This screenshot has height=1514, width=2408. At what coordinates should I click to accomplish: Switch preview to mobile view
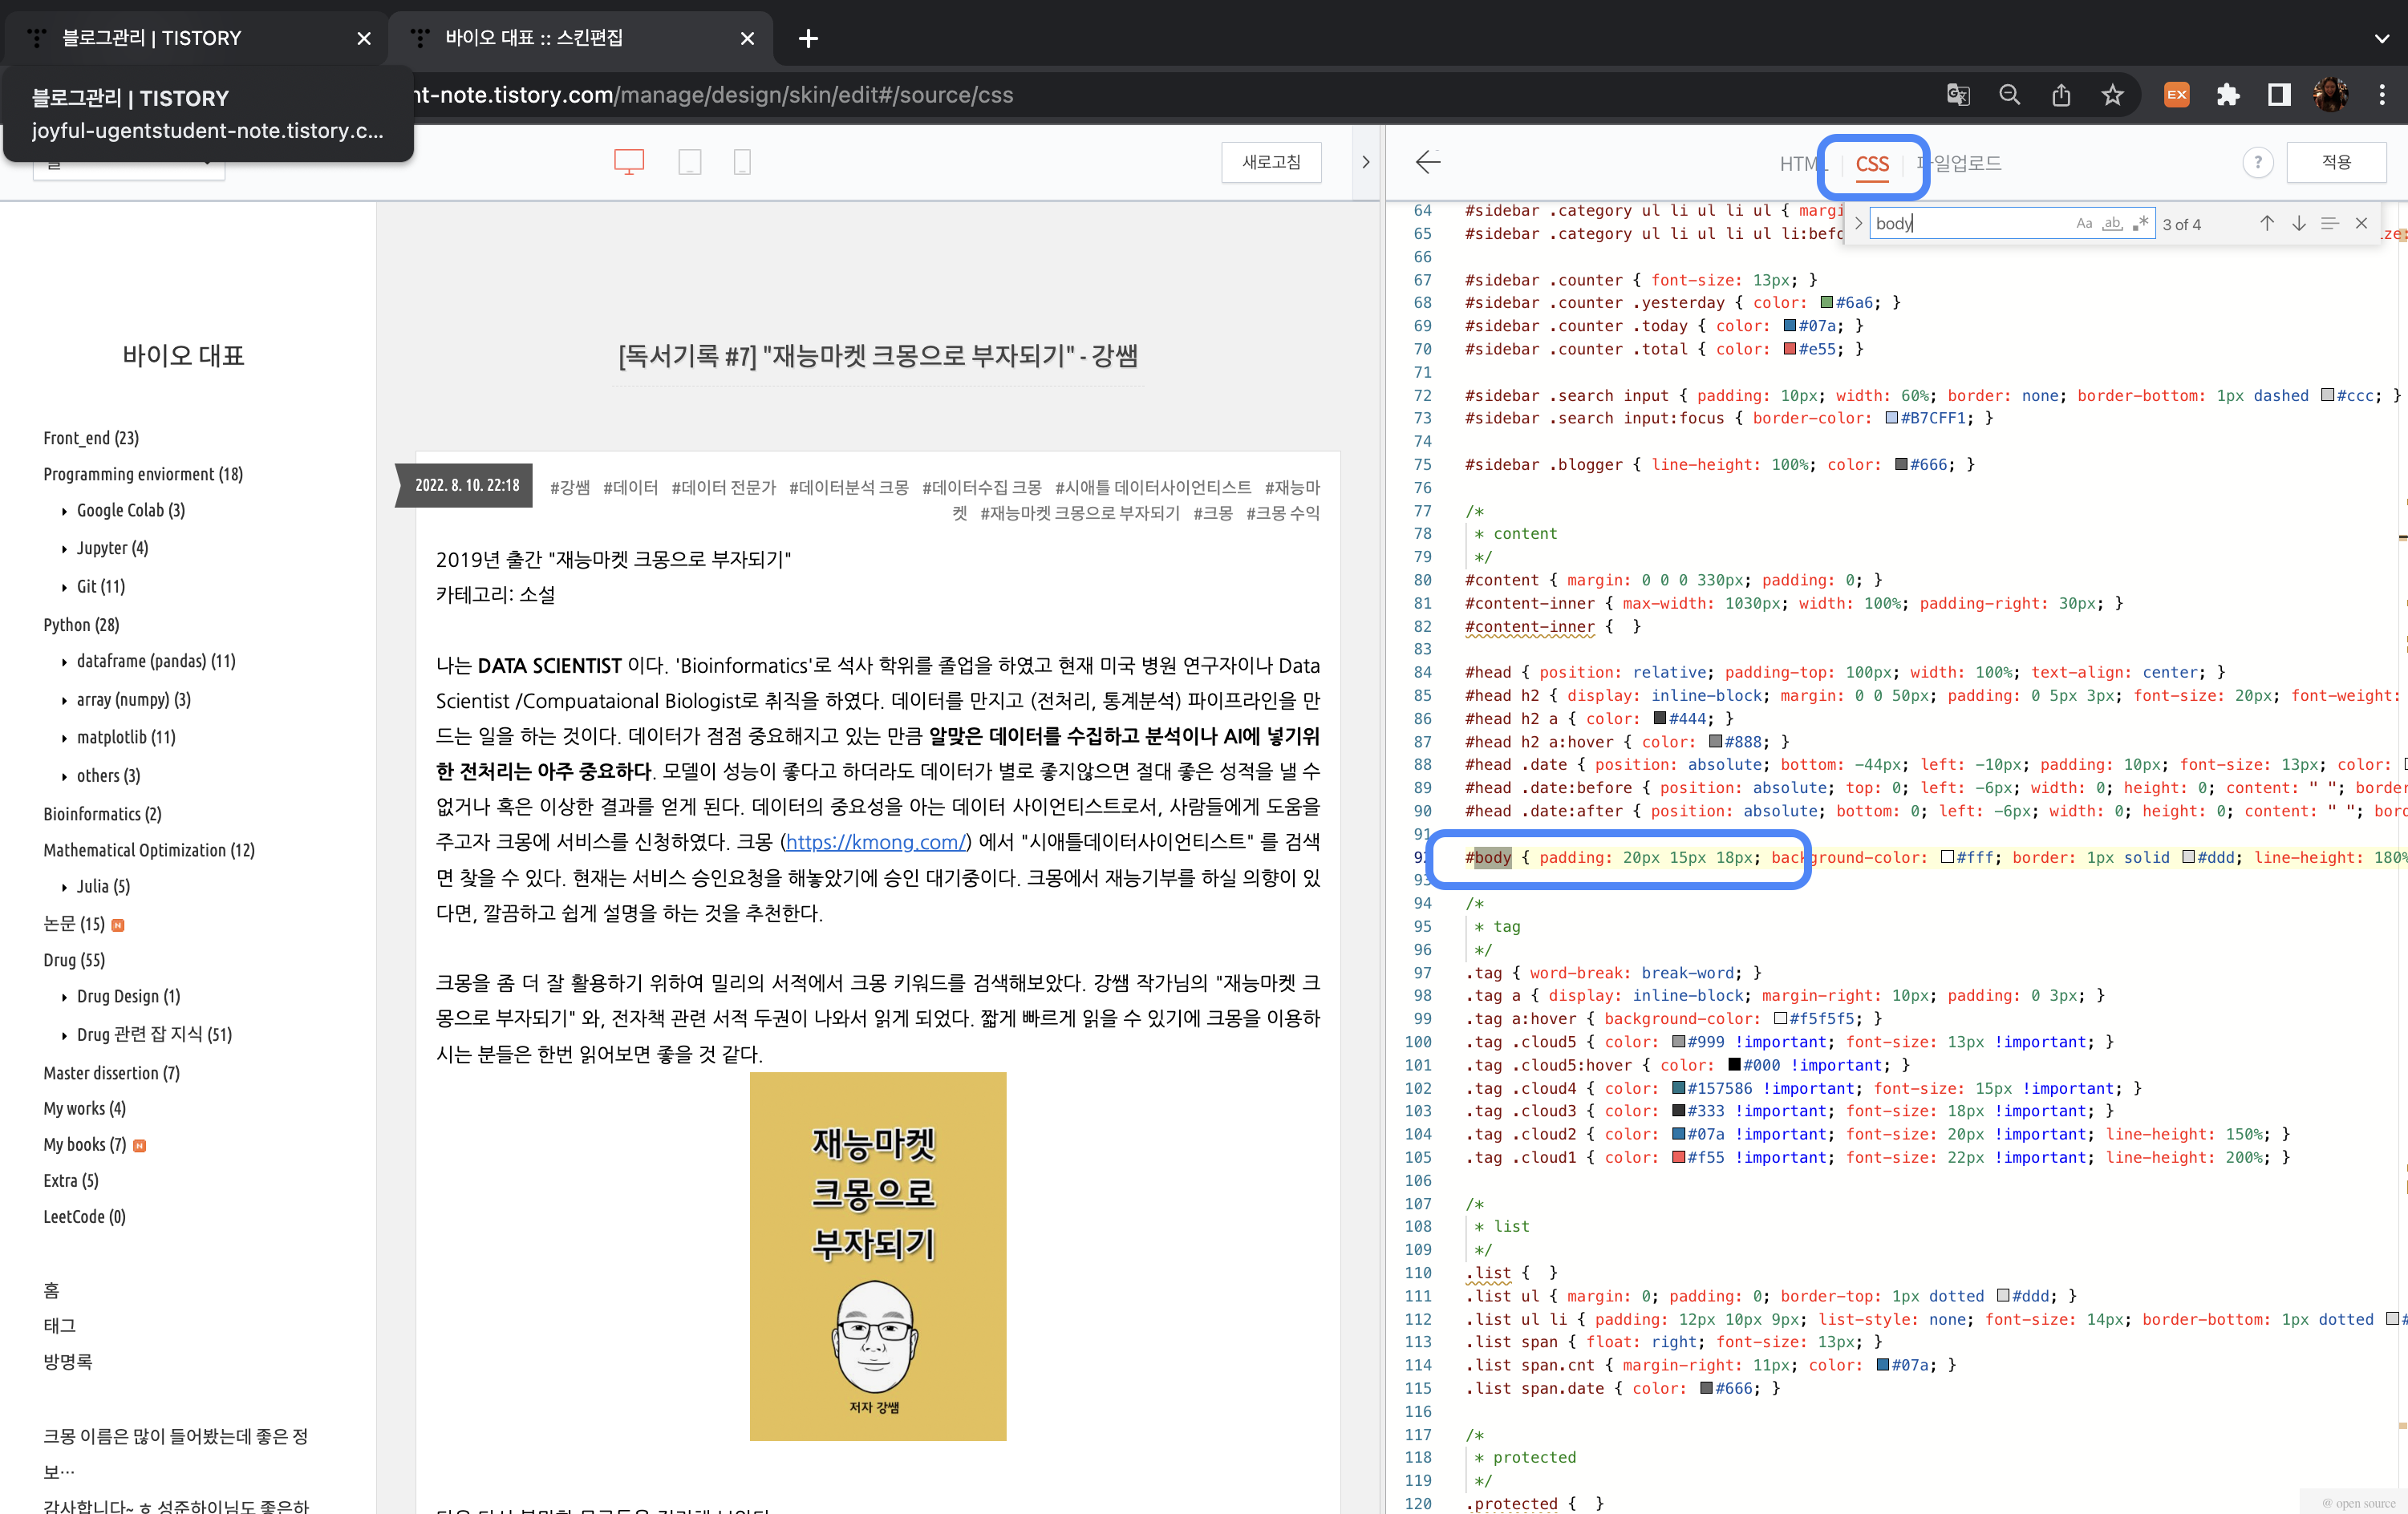742,162
